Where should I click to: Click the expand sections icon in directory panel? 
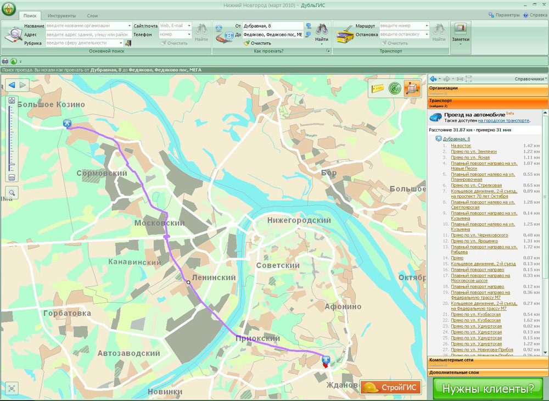[468, 79]
